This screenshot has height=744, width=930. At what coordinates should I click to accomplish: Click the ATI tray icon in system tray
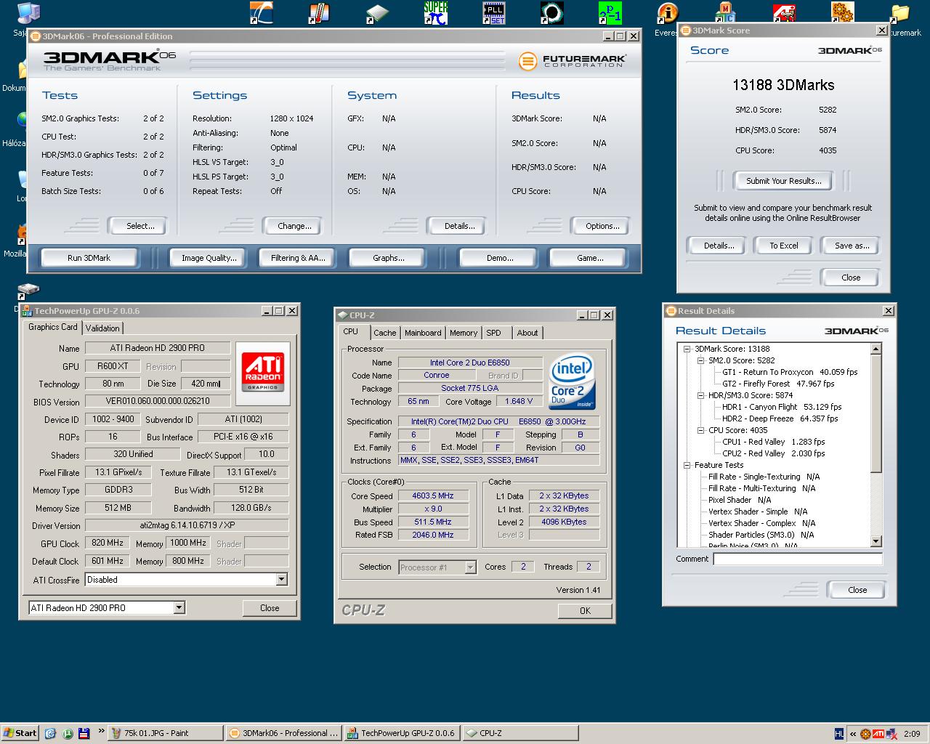[x=878, y=734]
